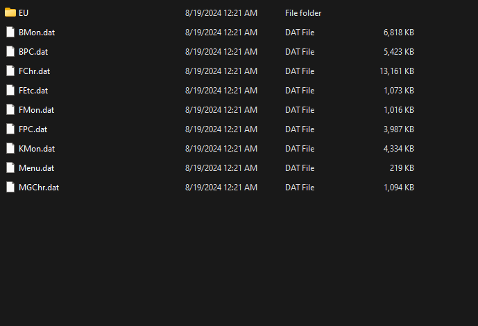Select the FChr.dat file icon
Image resolution: width=478 pixels, height=326 pixels.
point(10,71)
